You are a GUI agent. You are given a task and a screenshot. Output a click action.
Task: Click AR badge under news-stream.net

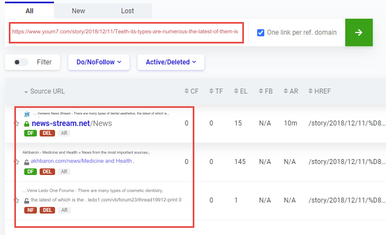coord(64,133)
